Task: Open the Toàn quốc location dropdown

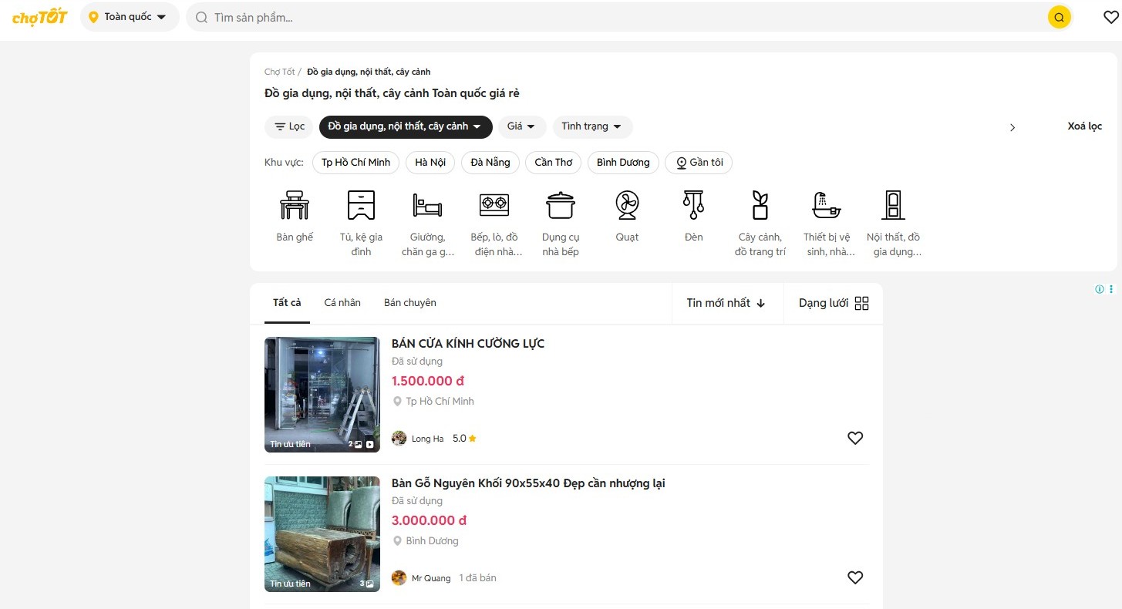Action: 129,17
